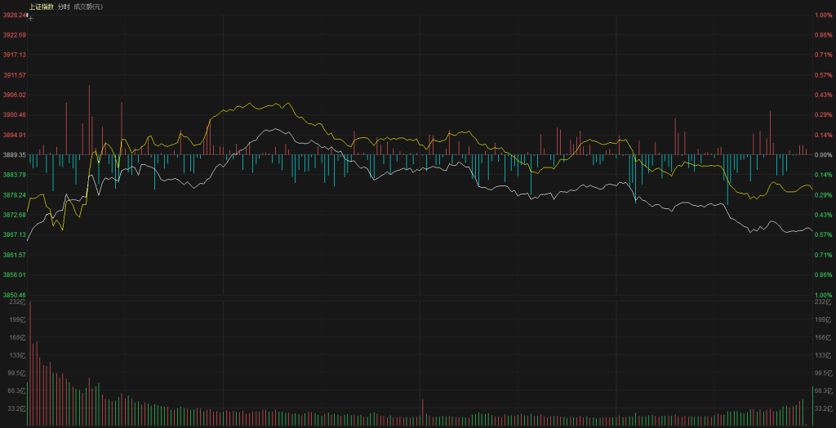Image resolution: width=836 pixels, height=428 pixels.
Task: Click the green 1.00% percentage label
Action: [x=822, y=295]
